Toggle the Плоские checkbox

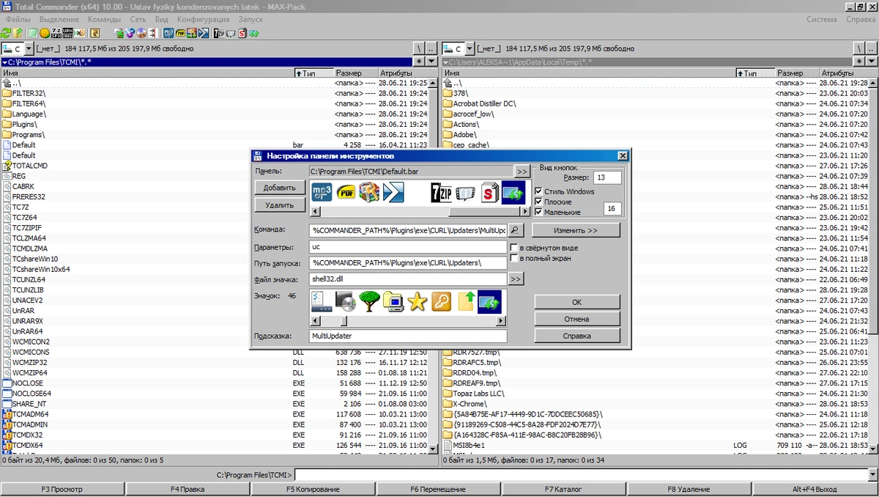tap(539, 202)
